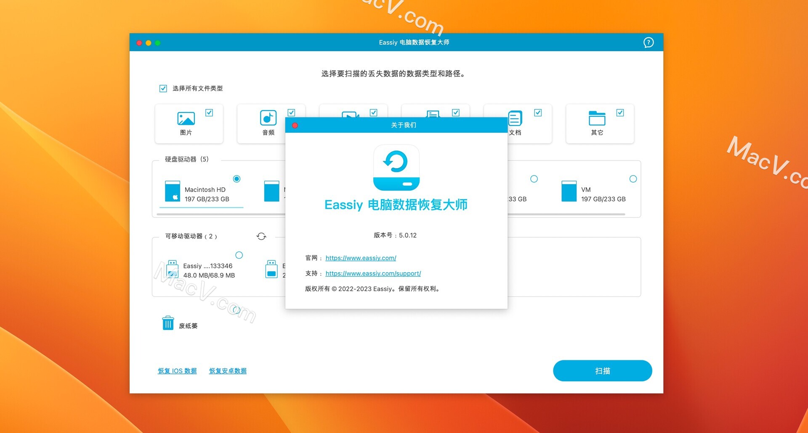Click the 恢复安卓数据 link
808x433 pixels.
(x=228, y=371)
